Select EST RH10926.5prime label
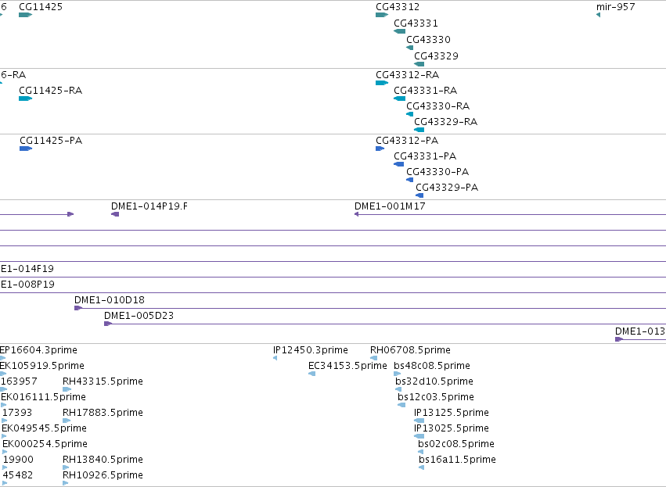Viewport: 666px width, 487px height. pyautogui.click(x=103, y=475)
